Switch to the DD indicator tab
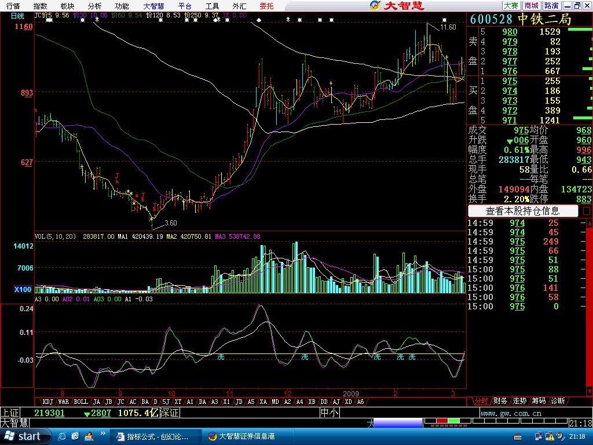593x445 pixels. point(324,402)
